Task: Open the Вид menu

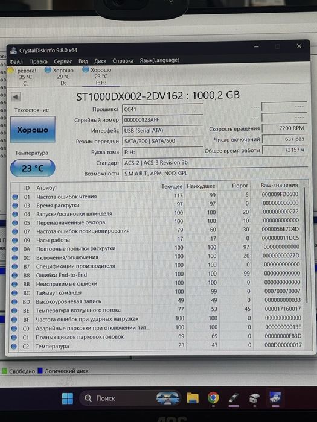Action: click(83, 61)
